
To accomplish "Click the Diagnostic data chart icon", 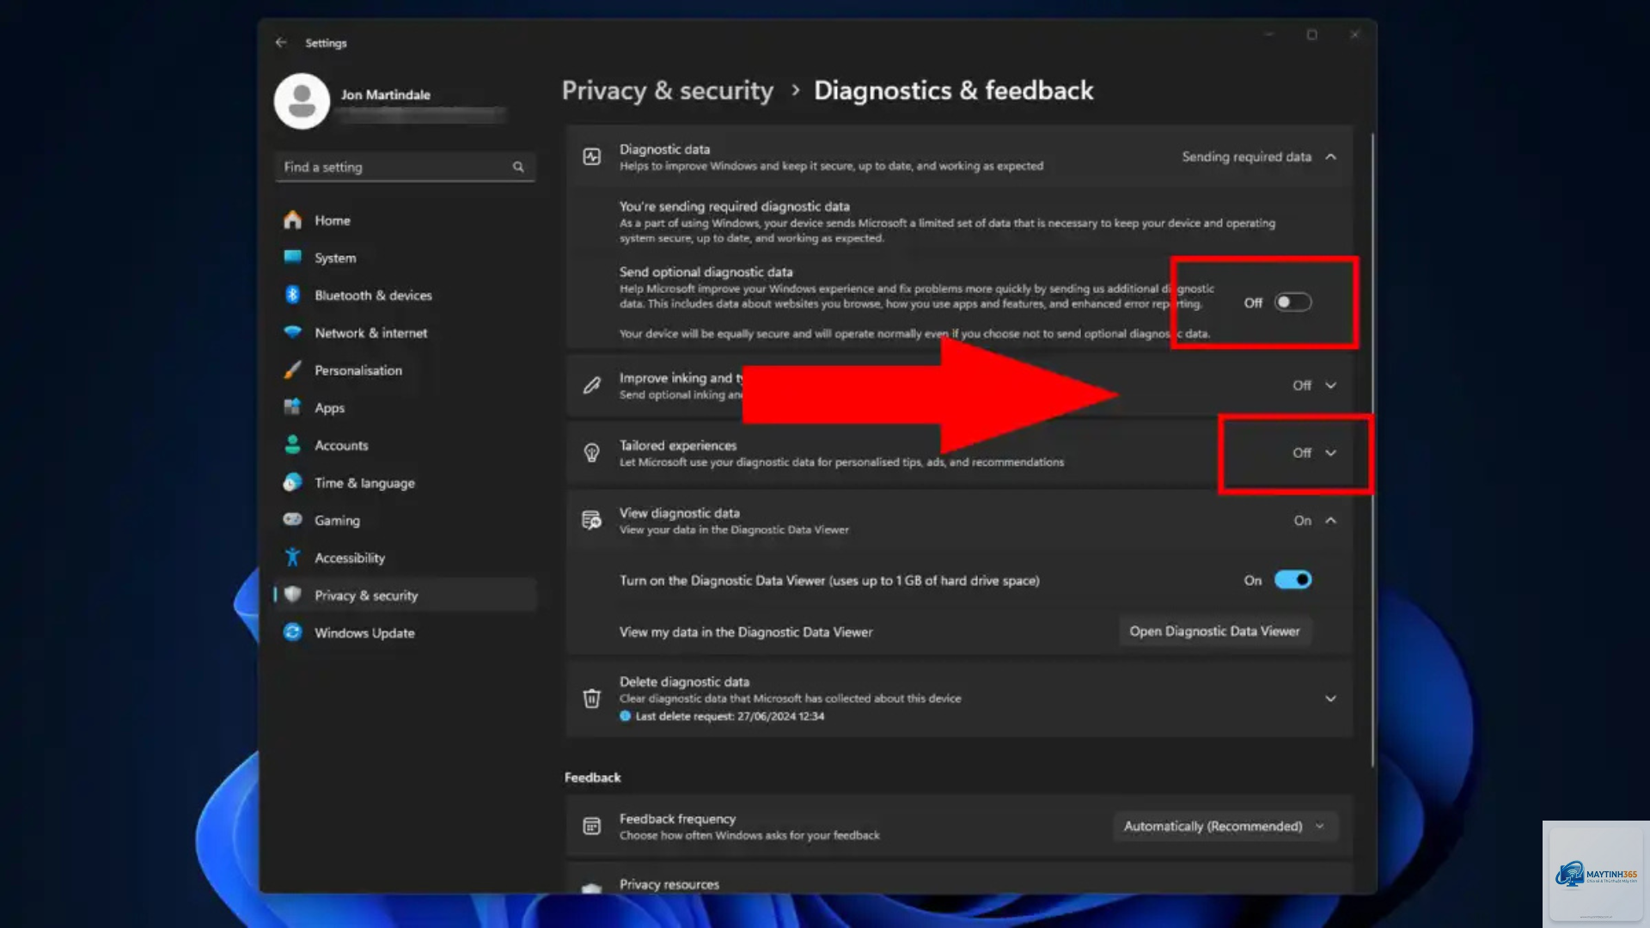I will [592, 156].
